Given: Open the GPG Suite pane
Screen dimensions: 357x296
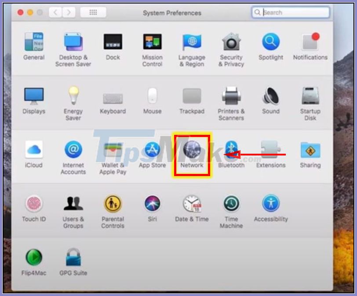Looking at the screenshot, I should [73, 257].
